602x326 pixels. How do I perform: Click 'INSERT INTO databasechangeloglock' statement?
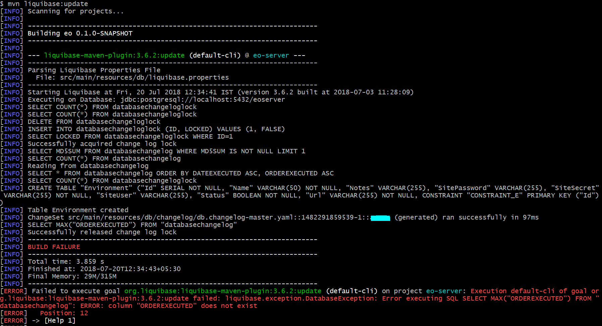[x=156, y=129]
